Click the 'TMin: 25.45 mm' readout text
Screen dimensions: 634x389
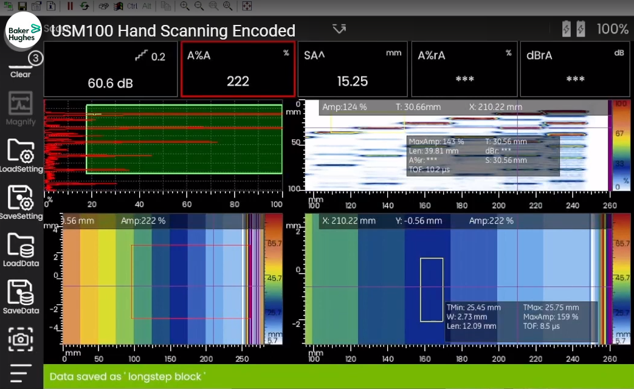click(x=474, y=308)
